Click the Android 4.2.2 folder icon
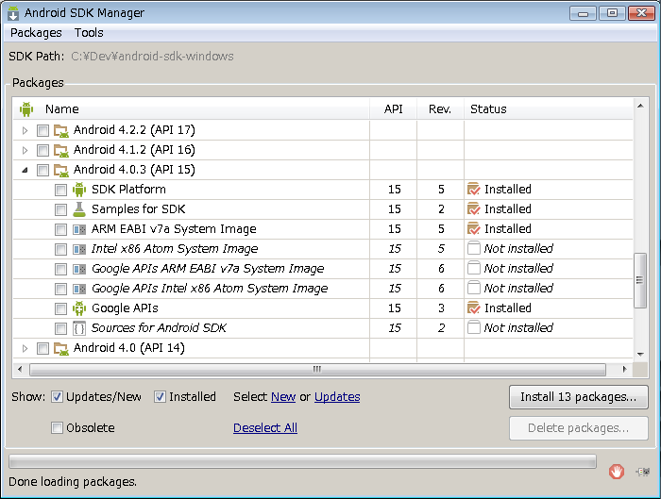 coord(61,130)
